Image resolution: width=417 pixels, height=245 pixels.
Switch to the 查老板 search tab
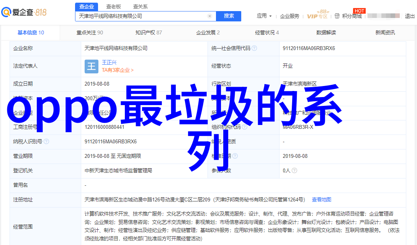pos(114,6)
